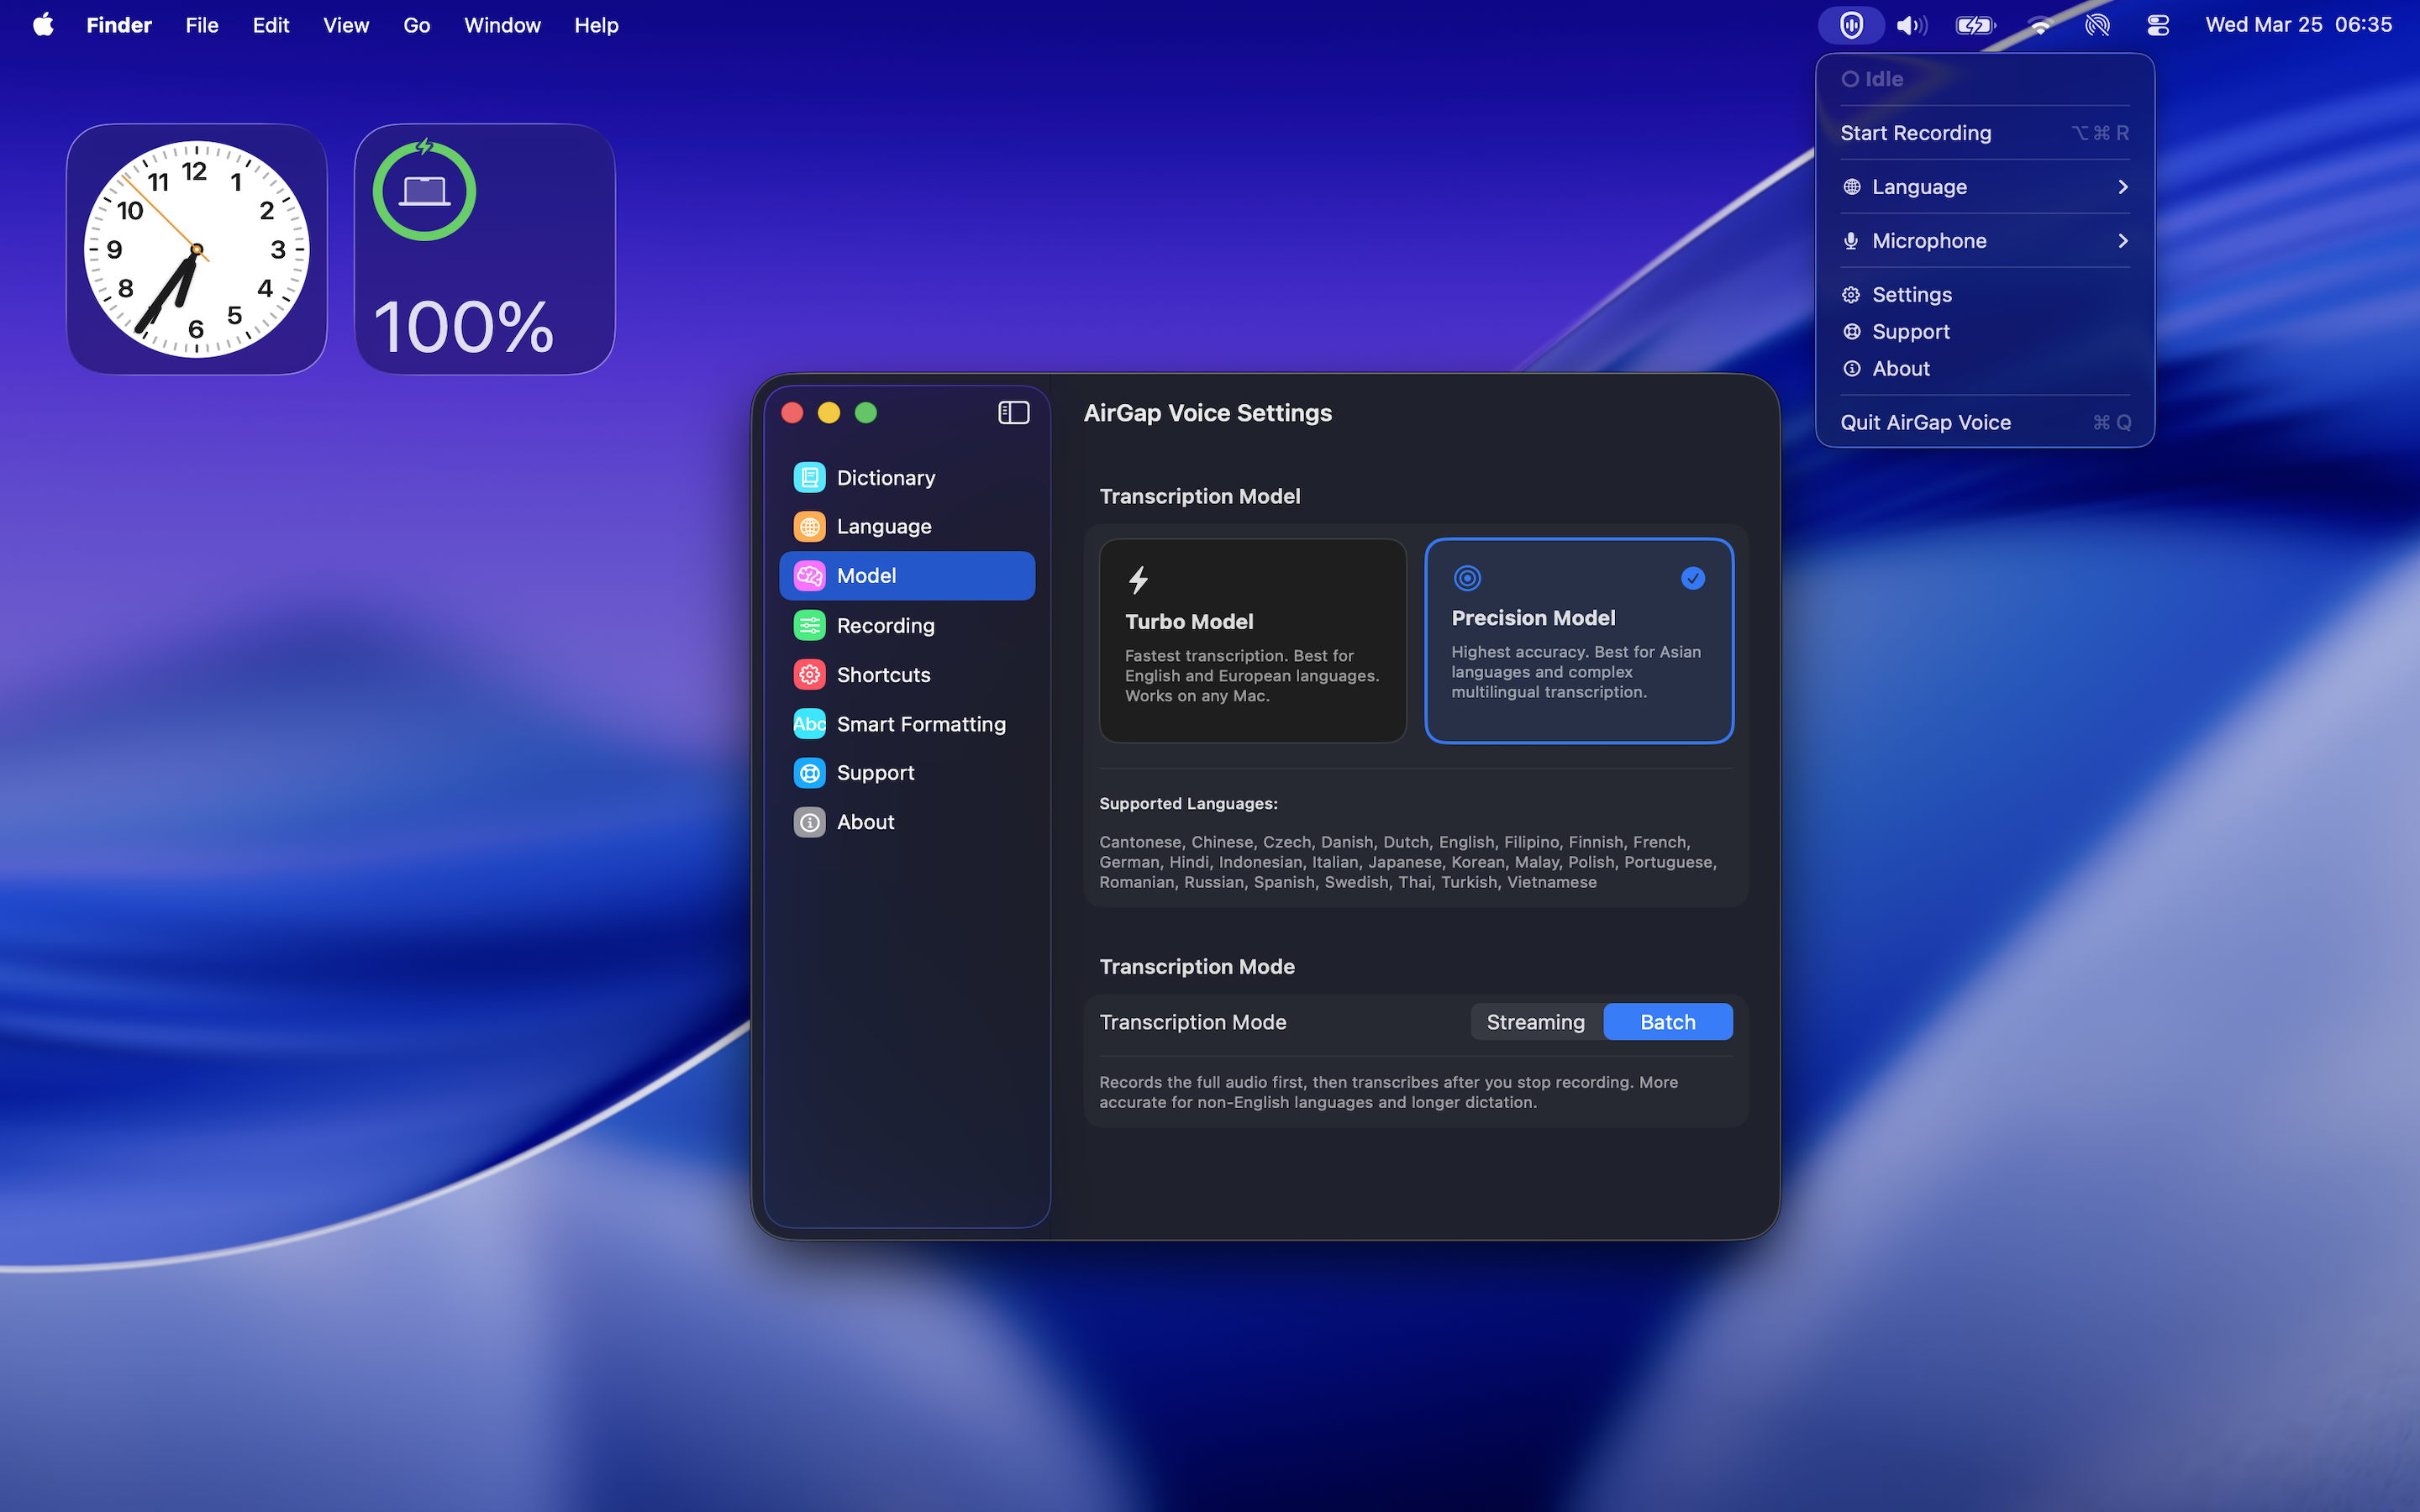The height and width of the screenshot is (1512, 2420).
Task: Click the 'Supported Languages:' label
Action: [1188, 804]
